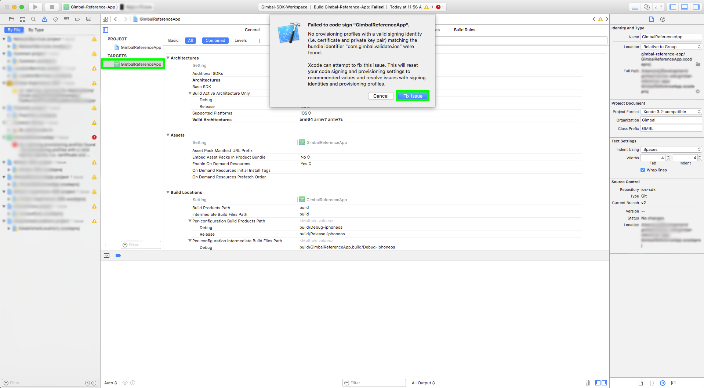704x388 pixels.
Task: Open the Project Format dropdown
Action: pos(671,112)
